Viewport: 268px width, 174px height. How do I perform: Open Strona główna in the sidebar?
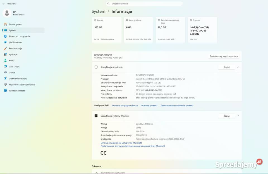point(23,24)
